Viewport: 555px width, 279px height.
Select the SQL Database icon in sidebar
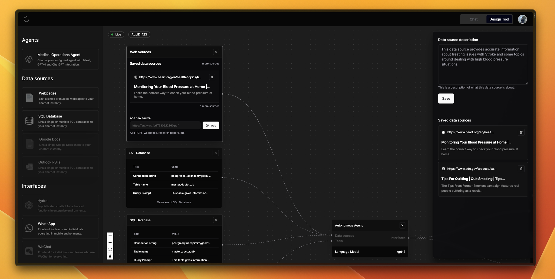tap(29, 121)
